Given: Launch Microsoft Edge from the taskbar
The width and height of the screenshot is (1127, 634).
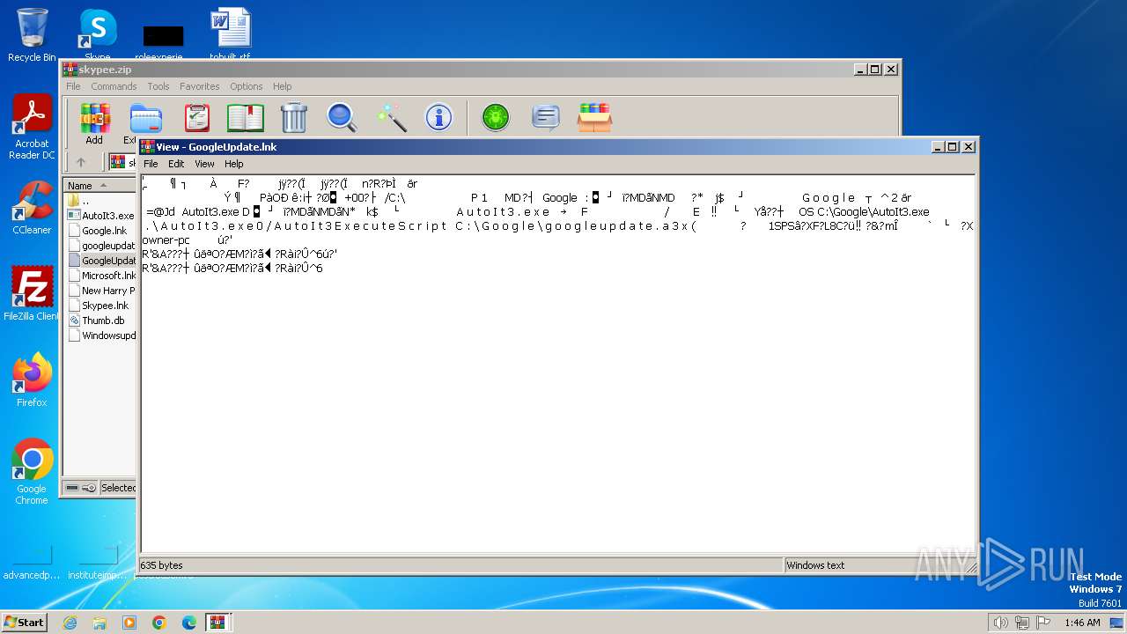Looking at the screenshot, I should coord(189,623).
